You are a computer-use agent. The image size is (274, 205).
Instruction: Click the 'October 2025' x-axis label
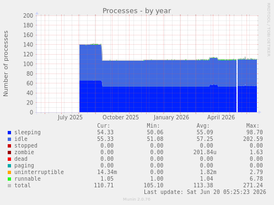click(121, 118)
